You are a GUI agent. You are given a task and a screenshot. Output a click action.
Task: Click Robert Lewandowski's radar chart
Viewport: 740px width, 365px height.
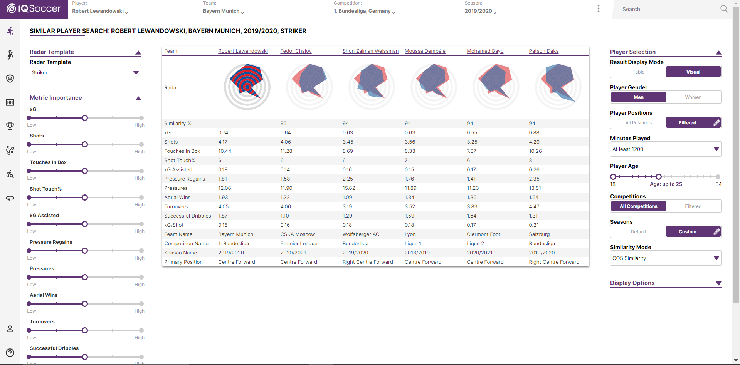click(247, 87)
